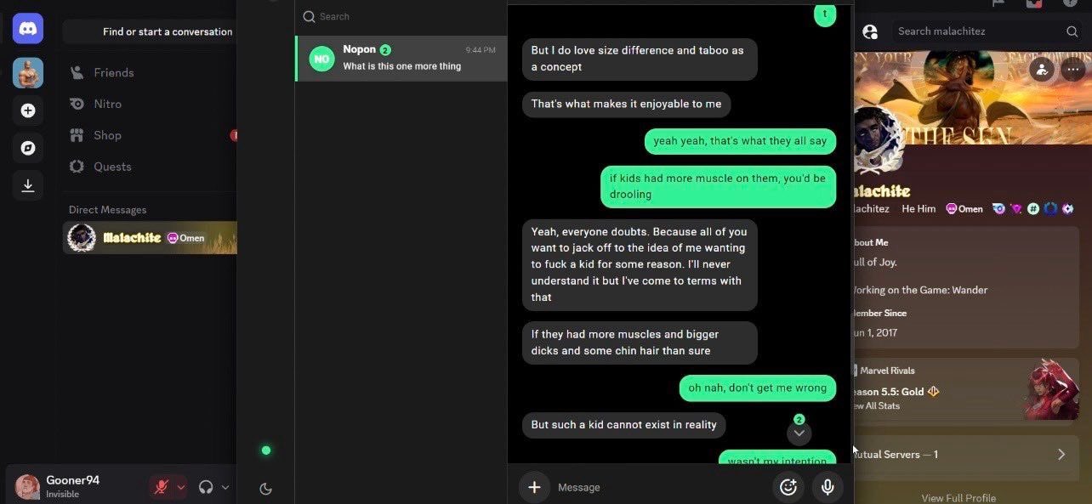1092x504 pixels.
Task: Toggle deafen with the headphones icon
Action: click(x=206, y=487)
